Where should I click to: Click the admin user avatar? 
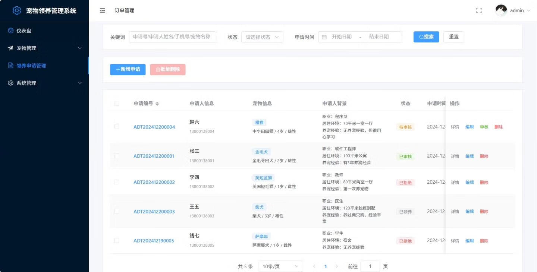click(501, 10)
